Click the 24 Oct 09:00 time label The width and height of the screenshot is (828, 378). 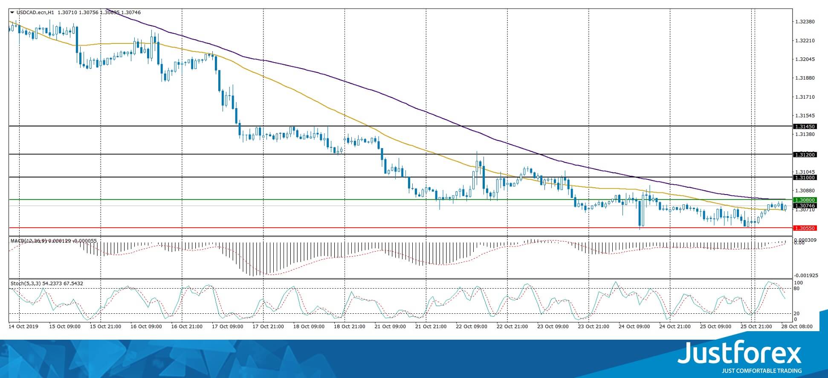(x=634, y=326)
